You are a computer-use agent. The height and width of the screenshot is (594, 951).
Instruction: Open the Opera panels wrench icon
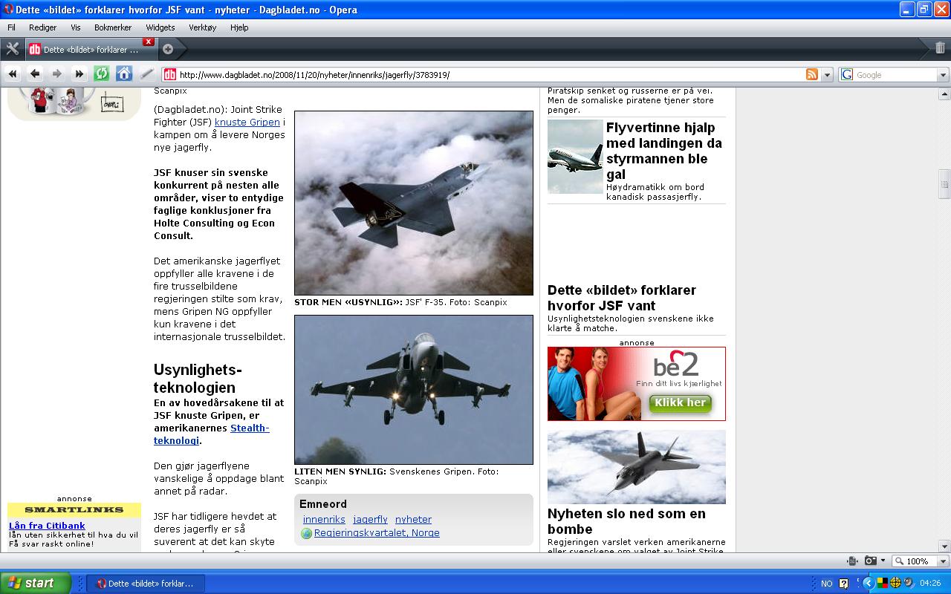click(x=13, y=49)
